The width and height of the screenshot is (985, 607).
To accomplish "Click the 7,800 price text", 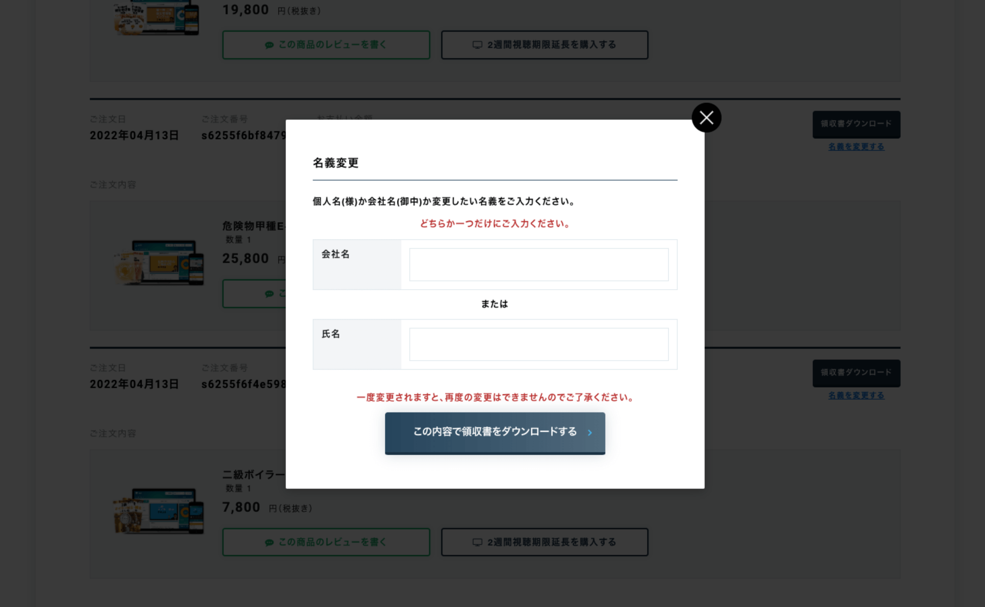I will [x=241, y=507].
